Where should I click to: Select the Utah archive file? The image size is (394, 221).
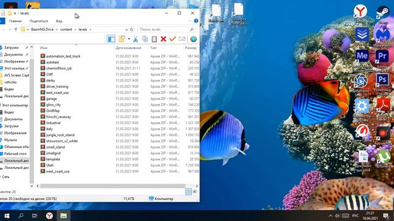50,165
